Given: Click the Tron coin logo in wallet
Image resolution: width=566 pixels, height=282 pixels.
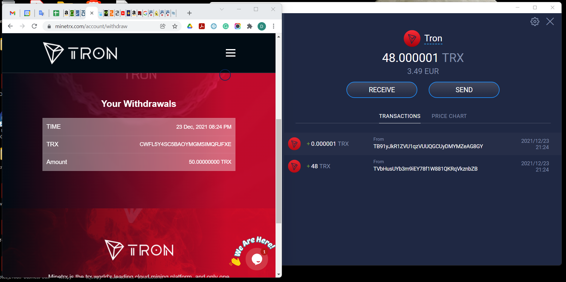Looking at the screenshot, I should click(412, 39).
